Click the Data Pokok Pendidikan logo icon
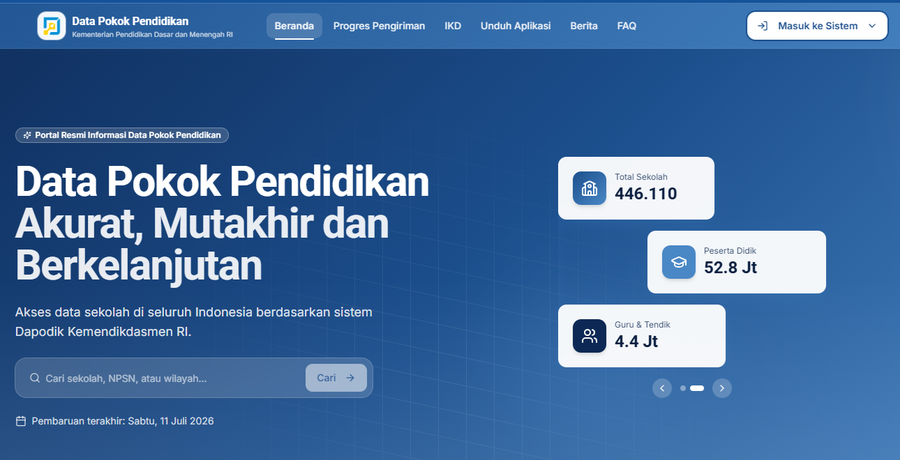Viewport: 900px width, 460px height. (52, 26)
